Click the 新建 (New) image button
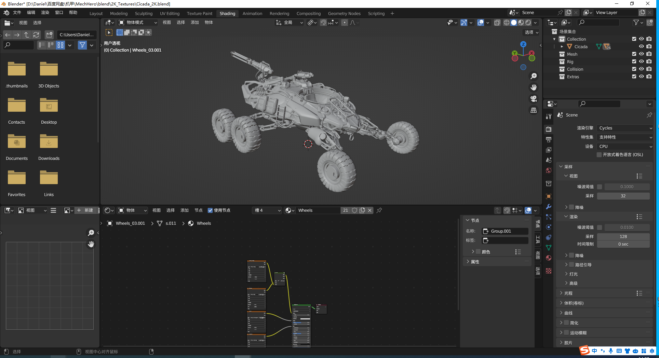Viewport: 659px width, 358px height. [85, 210]
